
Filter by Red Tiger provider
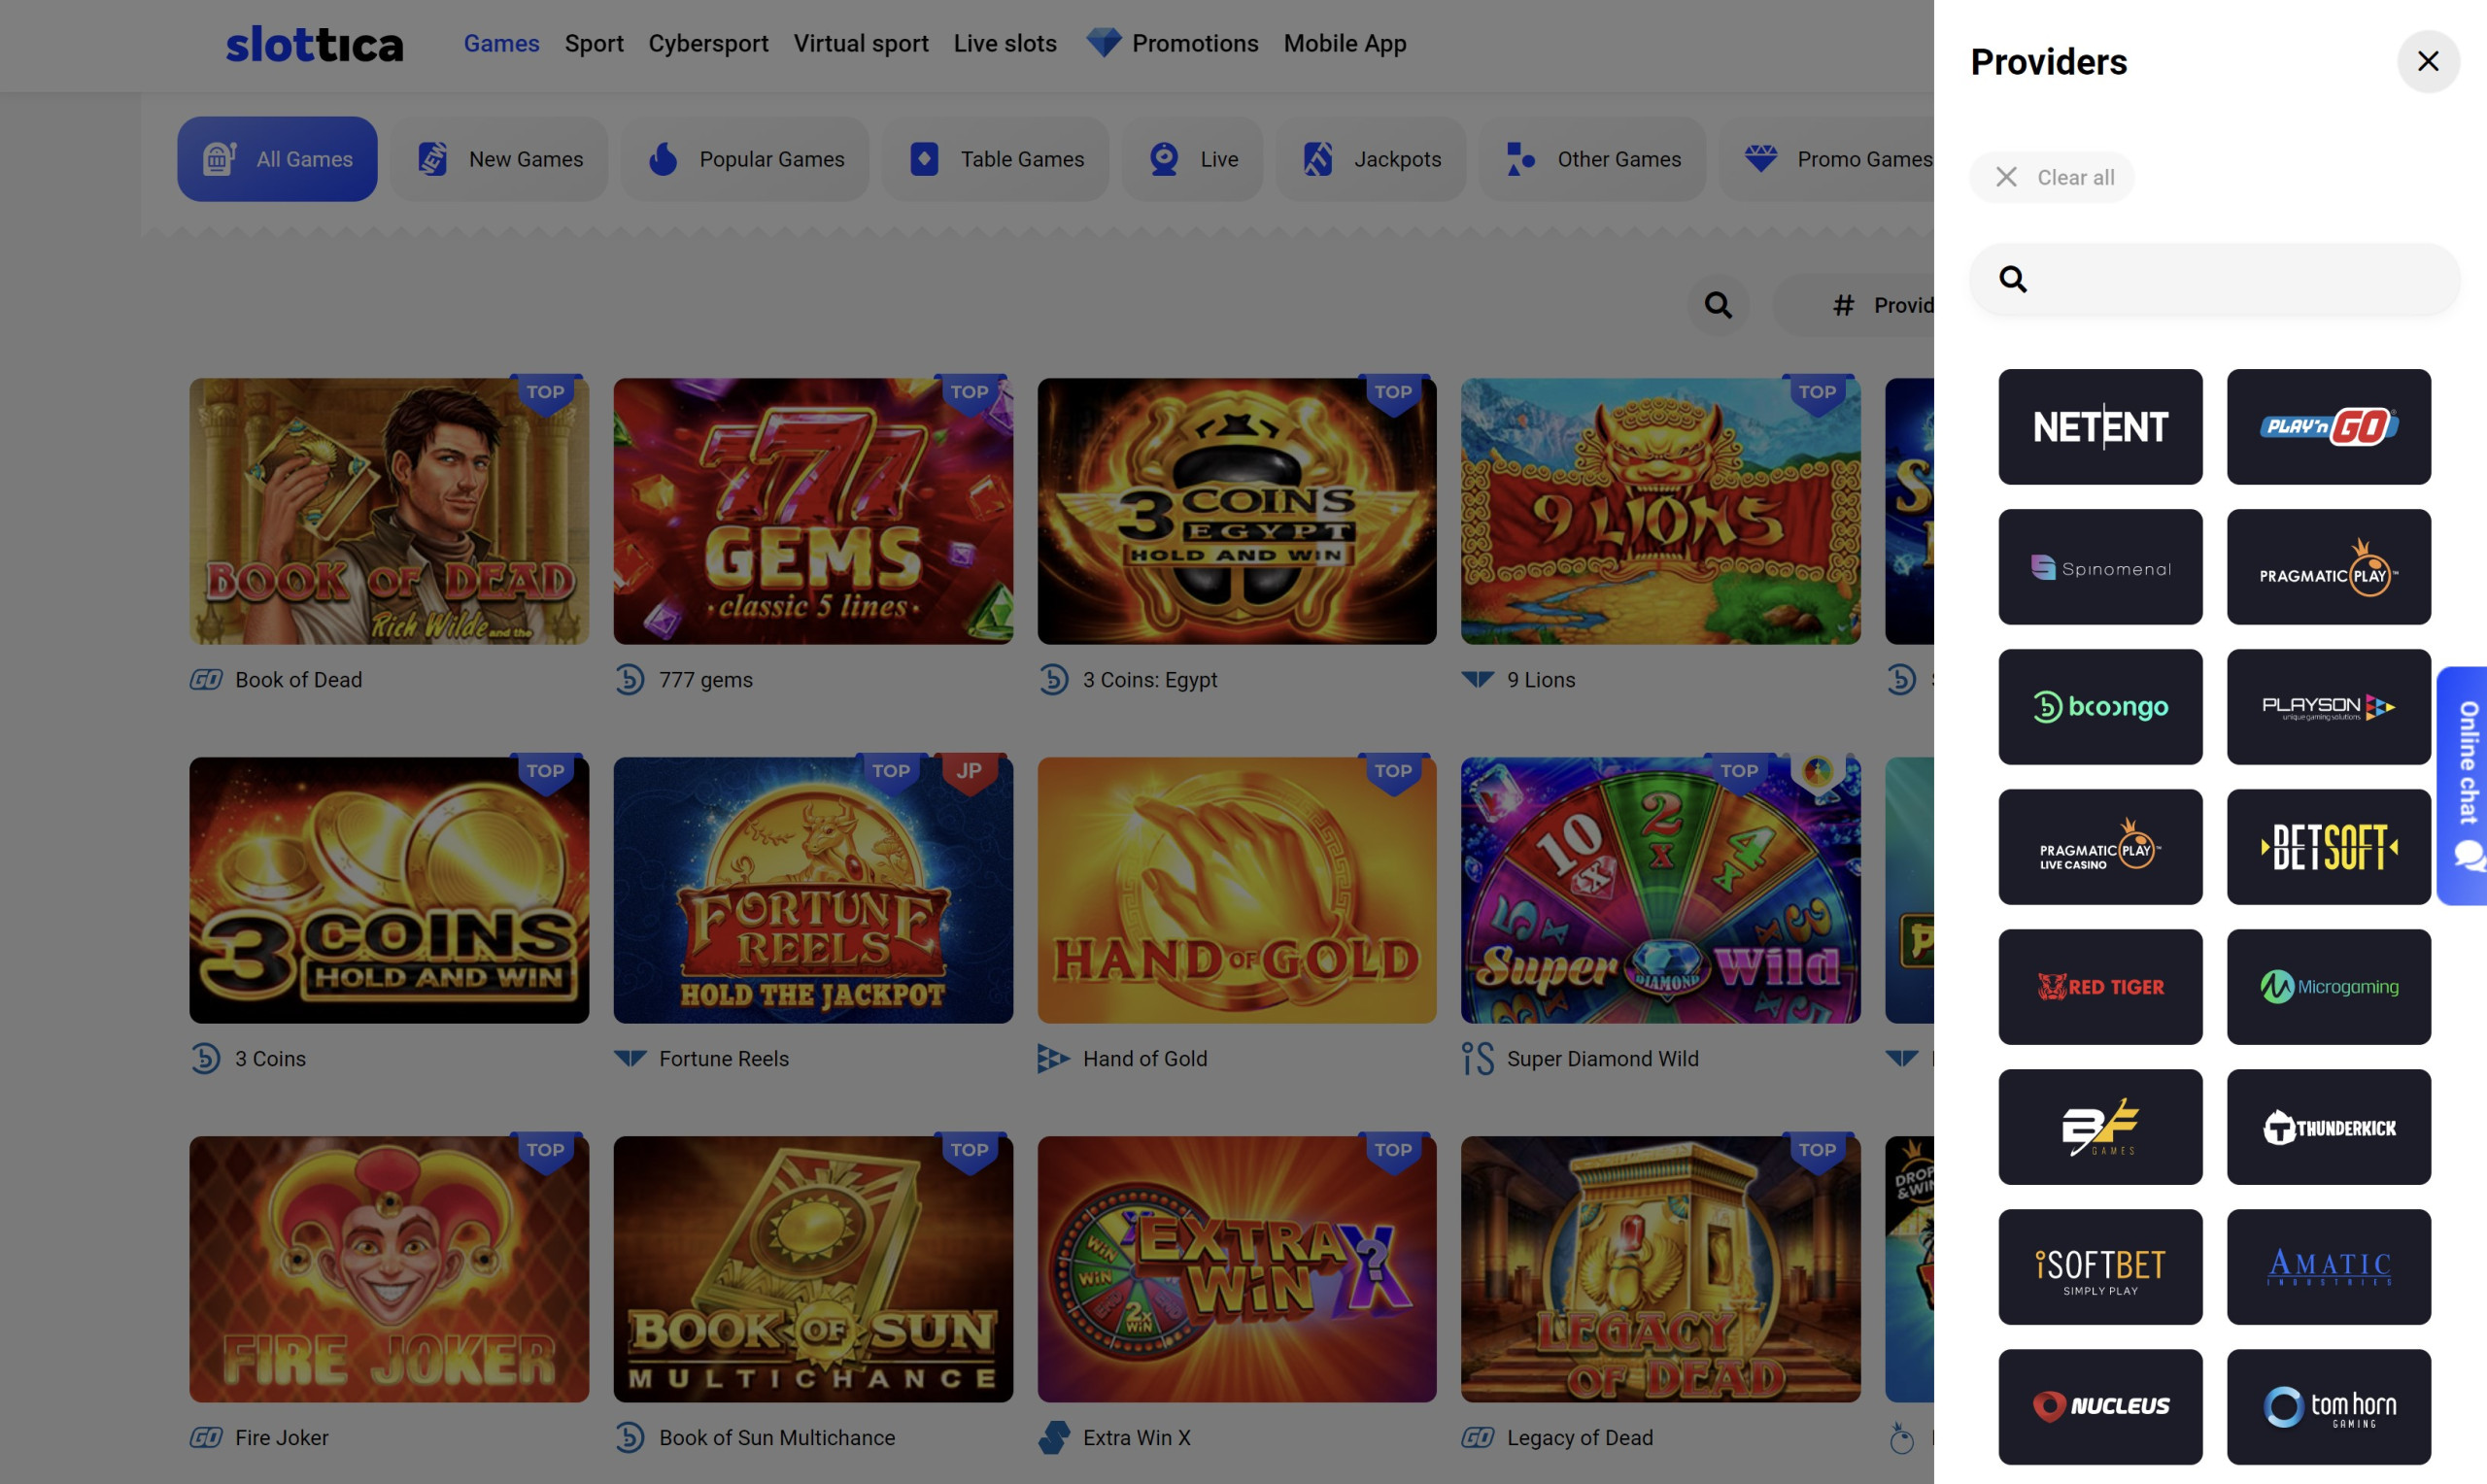2100,987
